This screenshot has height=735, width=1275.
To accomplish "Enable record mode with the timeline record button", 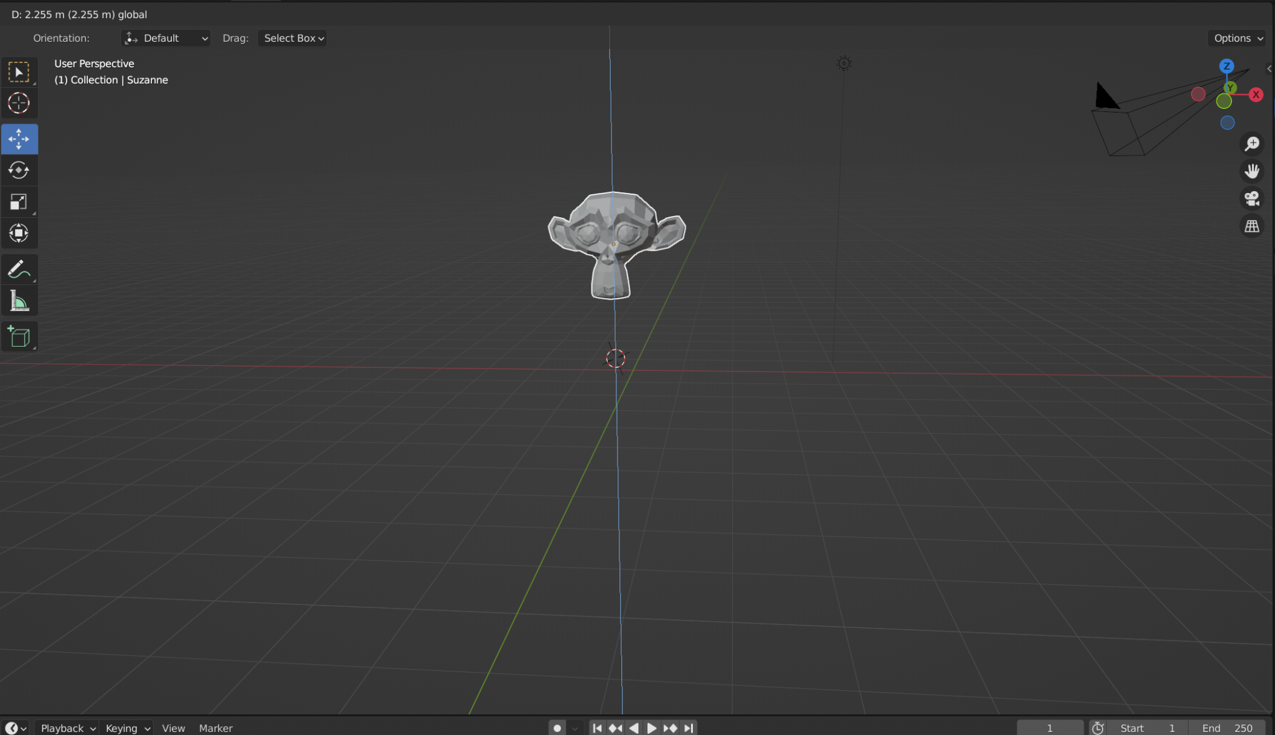I will 556,728.
